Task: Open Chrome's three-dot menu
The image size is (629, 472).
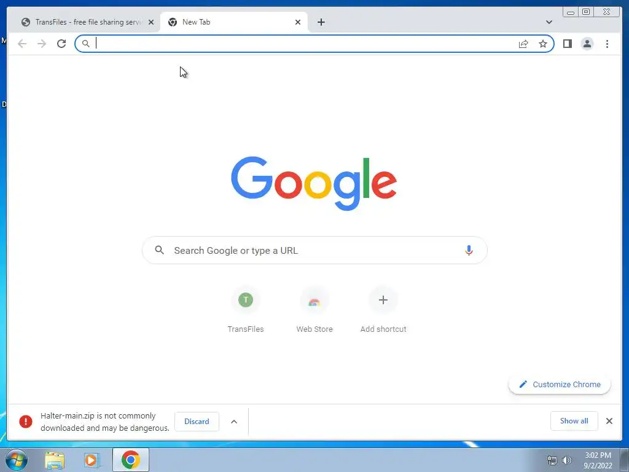Action: 607,44
